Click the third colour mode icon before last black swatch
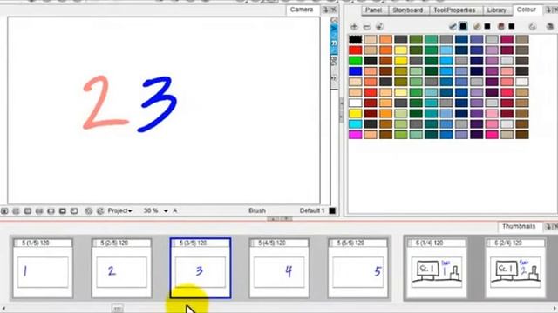This screenshot has height=313, width=558. pyautogui.click(x=501, y=26)
